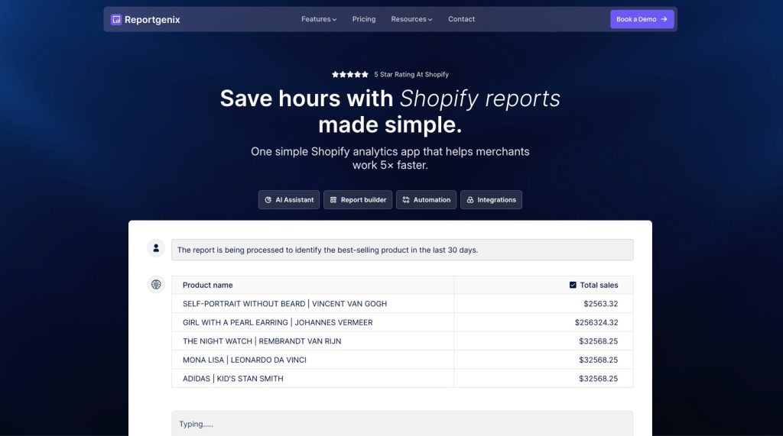Viewport: 783px width, 436px height.
Task: Expand the Features dropdown menu
Action: [x=319, y=19]
